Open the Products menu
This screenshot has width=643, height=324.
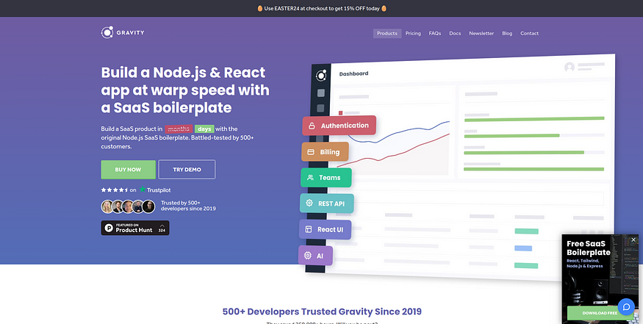click(x=387, y=33)
